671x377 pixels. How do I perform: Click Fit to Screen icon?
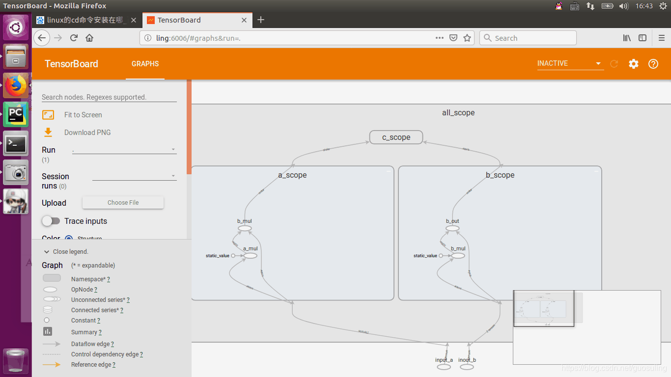tap(48, 115)
